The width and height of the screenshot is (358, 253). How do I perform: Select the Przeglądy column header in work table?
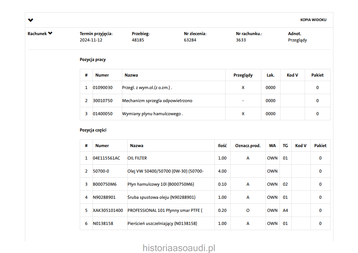tap(243, 75)
